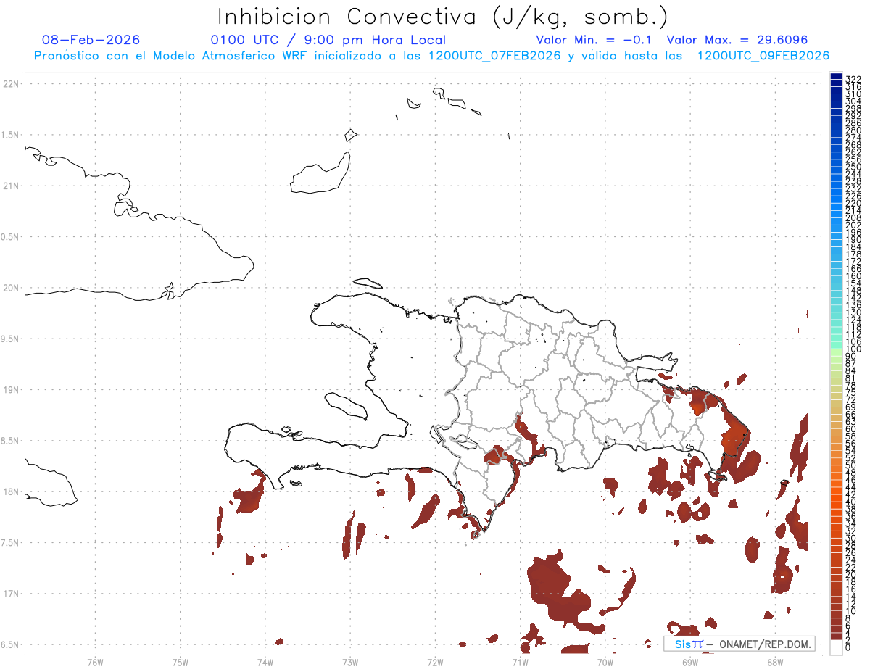Click the "71W" longitude label
Screen dimensions: 870x672
coord(520,662)
